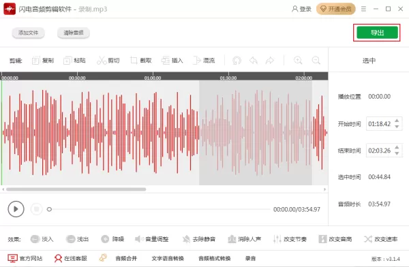
Task: Click the zoom in magnifier icon
Action: tap(298, 61)
